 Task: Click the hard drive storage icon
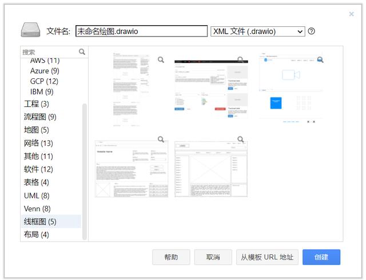(x=31, y=31)
